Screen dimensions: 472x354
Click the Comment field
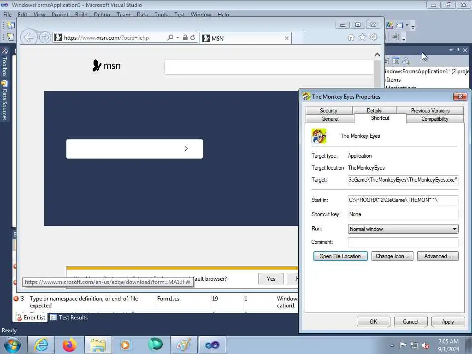[403, 242]
